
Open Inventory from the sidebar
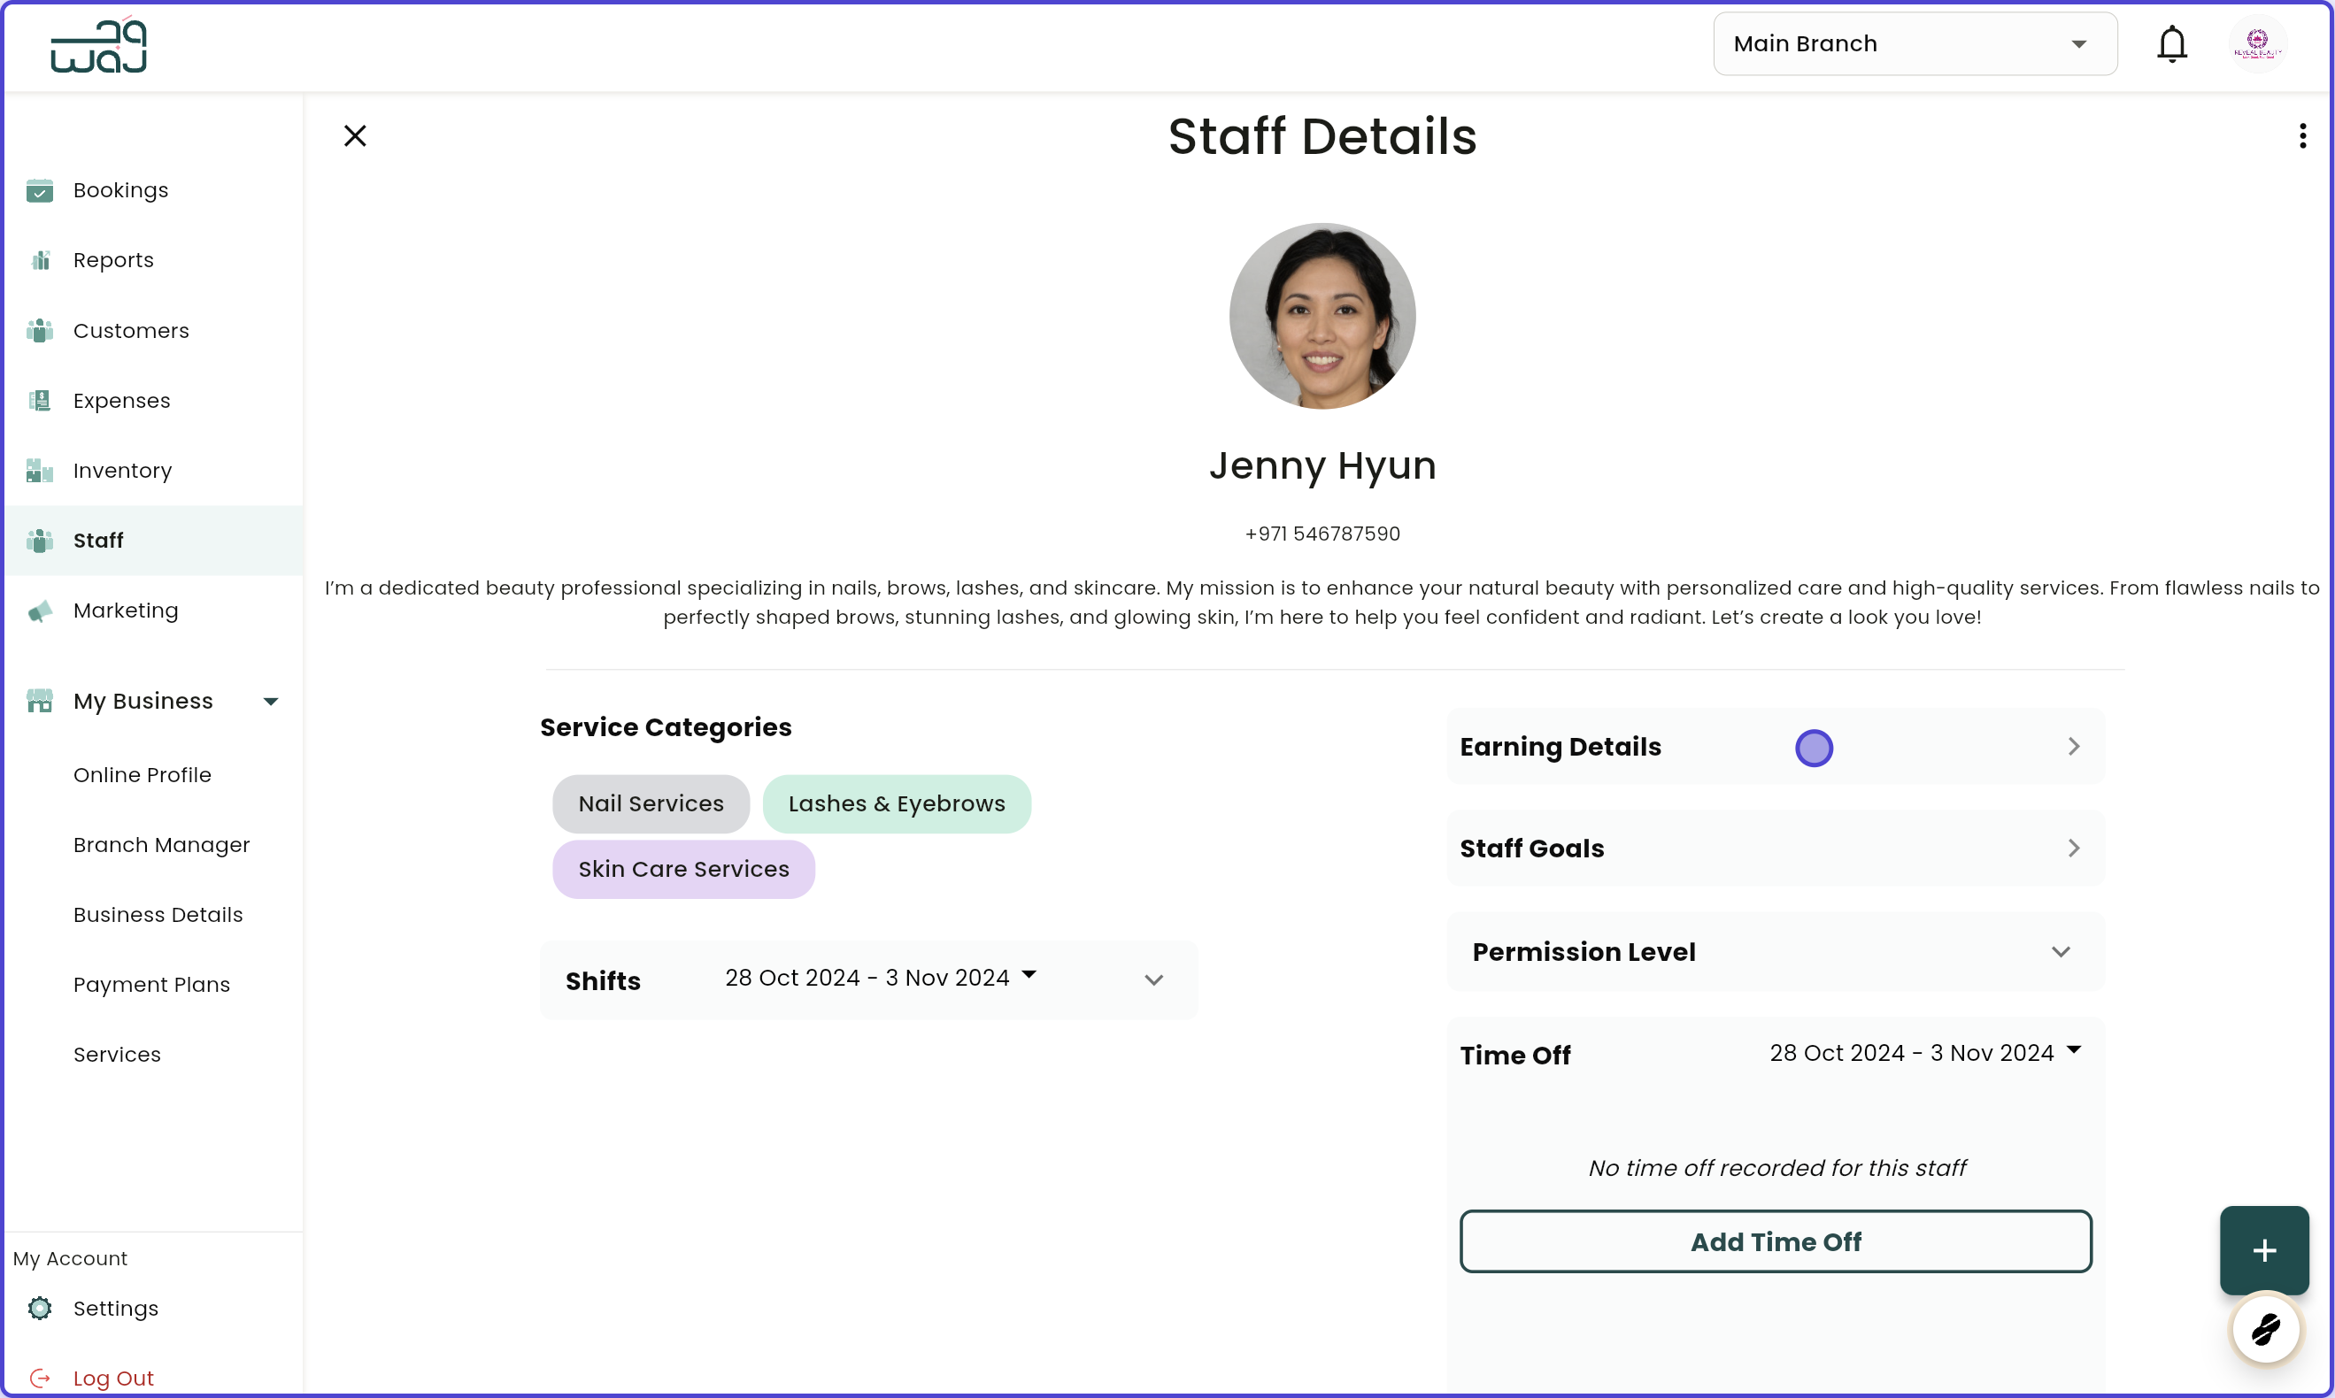(x=122, y=470)
